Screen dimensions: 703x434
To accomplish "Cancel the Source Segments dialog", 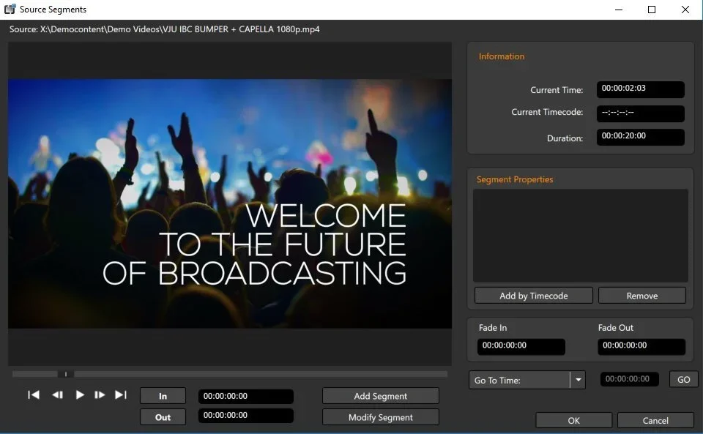I will click(655, 421).
